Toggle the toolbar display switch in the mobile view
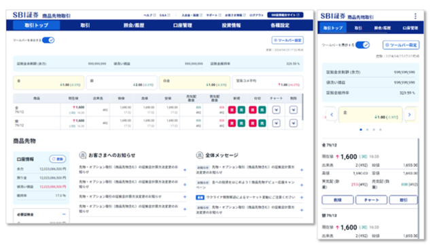Viewport: 435px width, 249px height. coord(362,45)
